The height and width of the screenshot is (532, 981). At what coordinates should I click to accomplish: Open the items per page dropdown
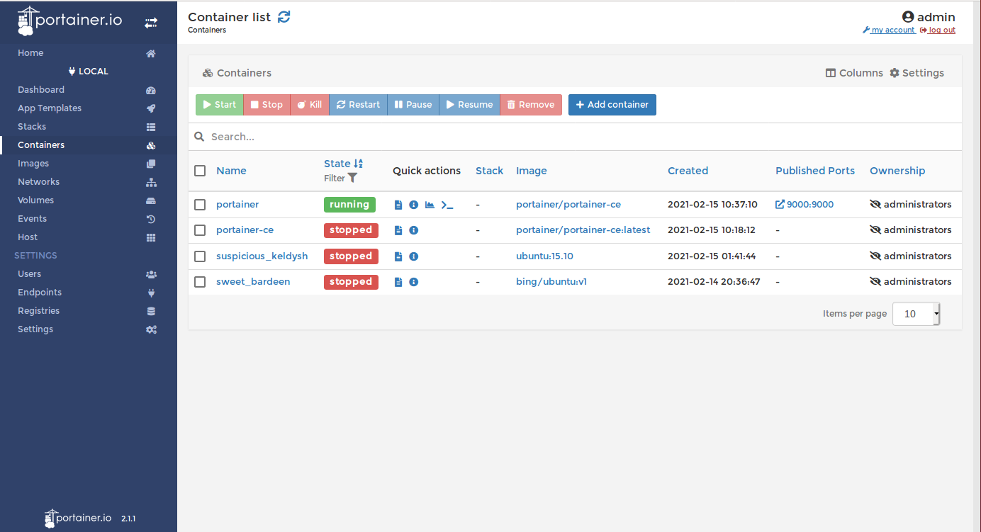click(x=915, y=313)
